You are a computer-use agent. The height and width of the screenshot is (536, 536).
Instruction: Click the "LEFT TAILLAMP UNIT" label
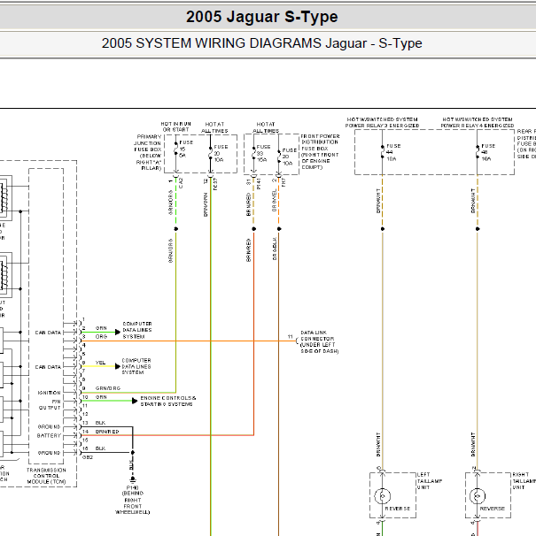pyautogui.click(x=430, y=481)
